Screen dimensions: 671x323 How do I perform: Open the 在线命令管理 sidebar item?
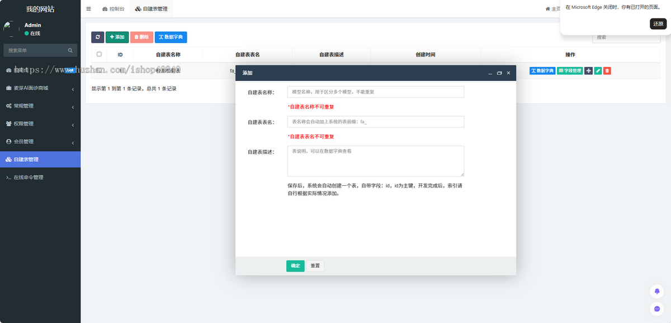coord(40,177)
